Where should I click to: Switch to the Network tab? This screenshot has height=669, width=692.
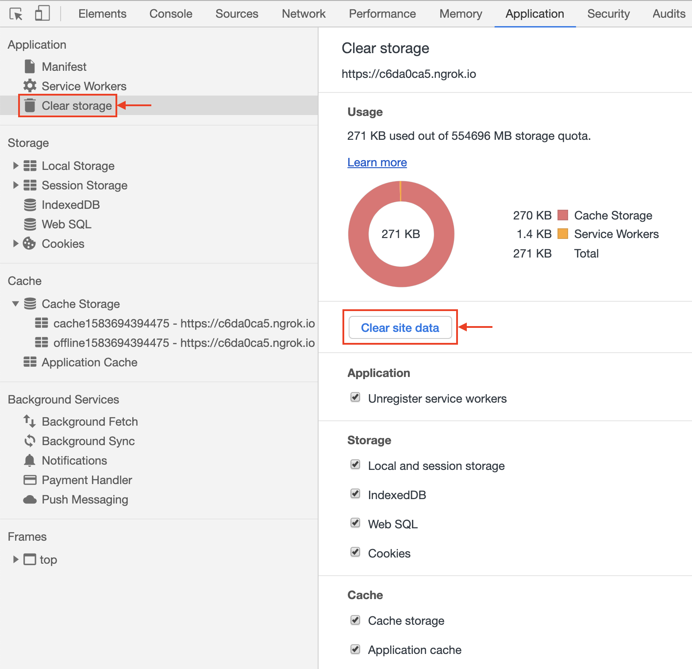click(x=304, y=14)
